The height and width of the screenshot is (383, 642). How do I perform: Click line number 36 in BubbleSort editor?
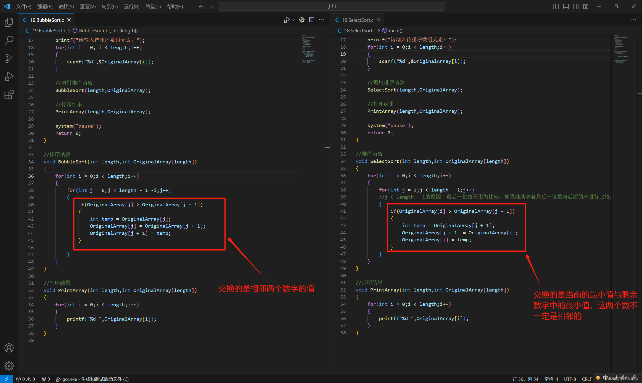tap(31, 176)
